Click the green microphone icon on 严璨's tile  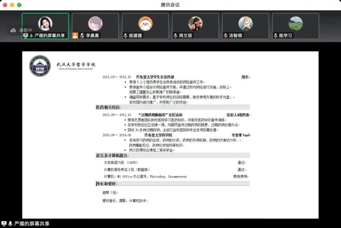pyautogui.click(x=31, y=36)
